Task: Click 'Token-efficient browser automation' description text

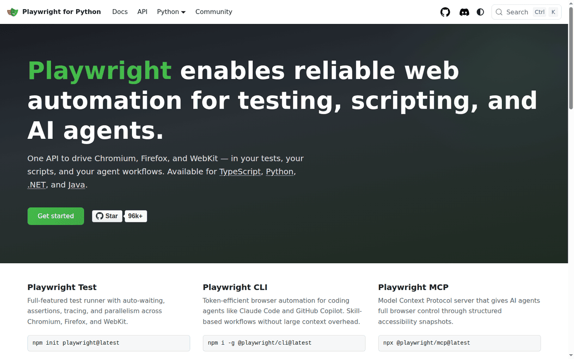Action: coord(281,311)
